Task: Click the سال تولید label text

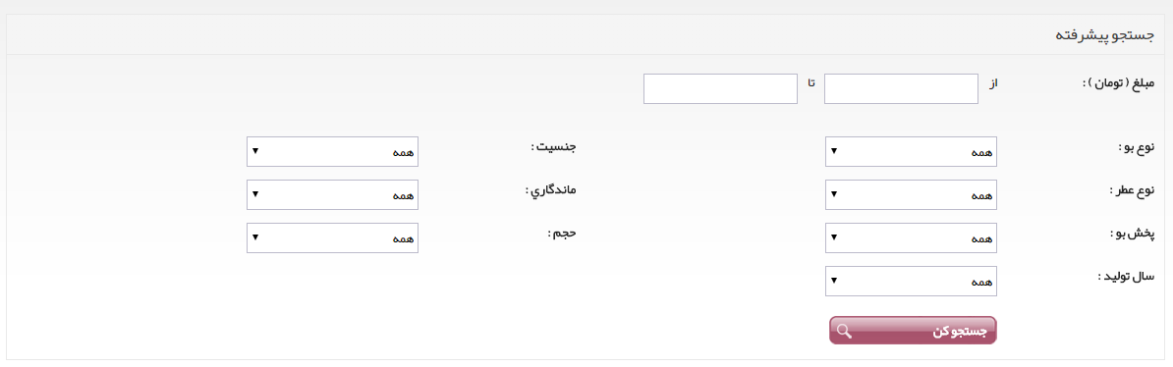Action: tap(1127, 276)
